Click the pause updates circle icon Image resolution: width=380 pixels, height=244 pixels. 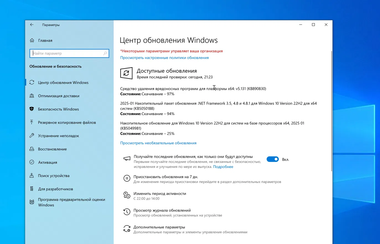tap(127, 178)
